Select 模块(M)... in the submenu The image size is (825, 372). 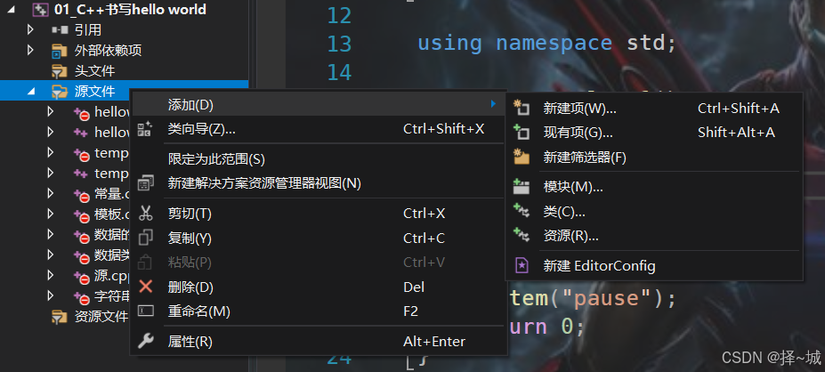[x=654, y=186]
